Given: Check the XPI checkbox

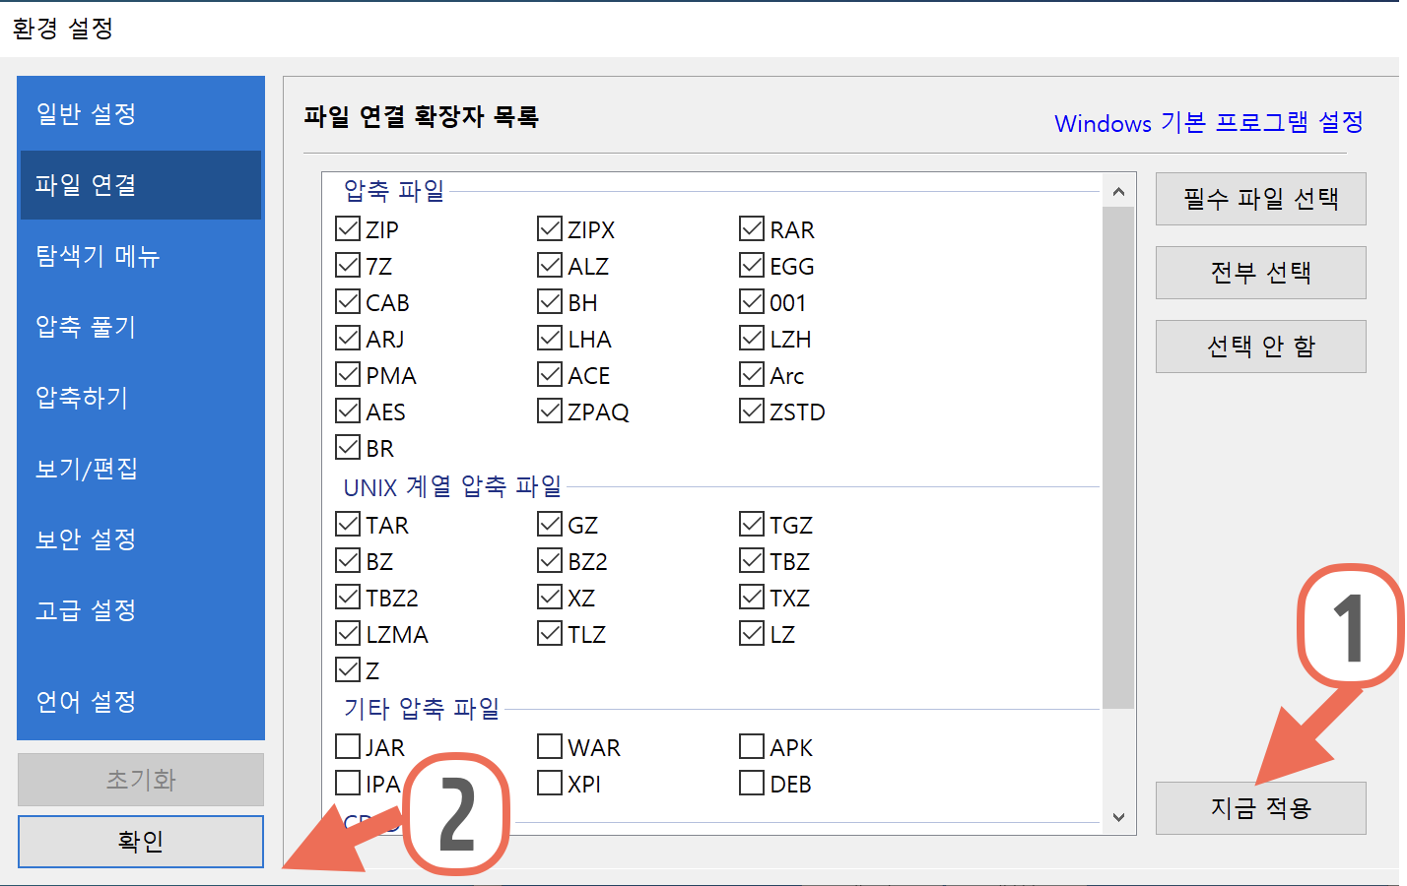Looking at the screenshot, I should click(x=550, y=784).
